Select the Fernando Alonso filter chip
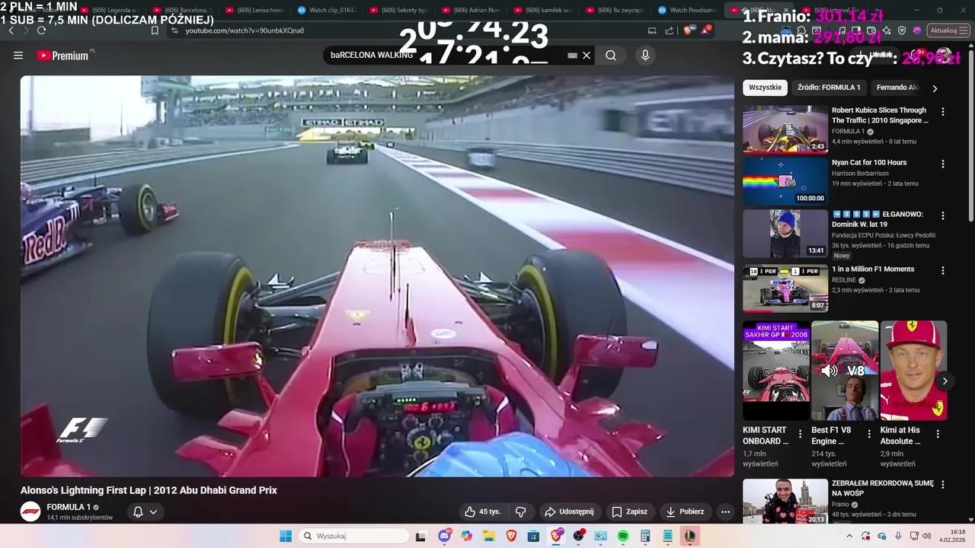The width and height of the screenshot is (975, 548). [x=897, y=88]
